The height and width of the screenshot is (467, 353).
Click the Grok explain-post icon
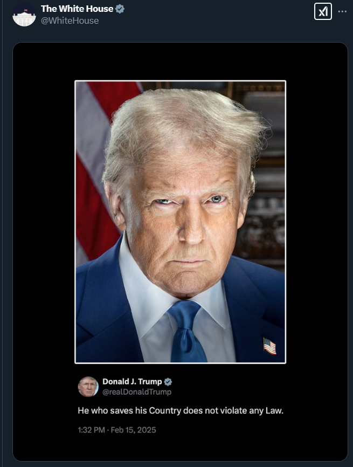pos(323,12)
